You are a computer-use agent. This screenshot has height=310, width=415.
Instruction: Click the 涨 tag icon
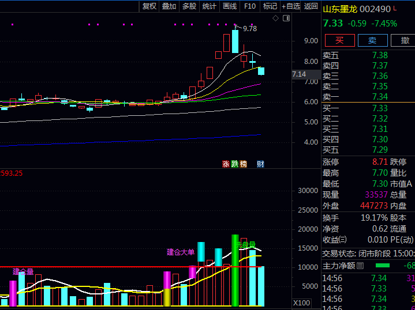[226, 164]
